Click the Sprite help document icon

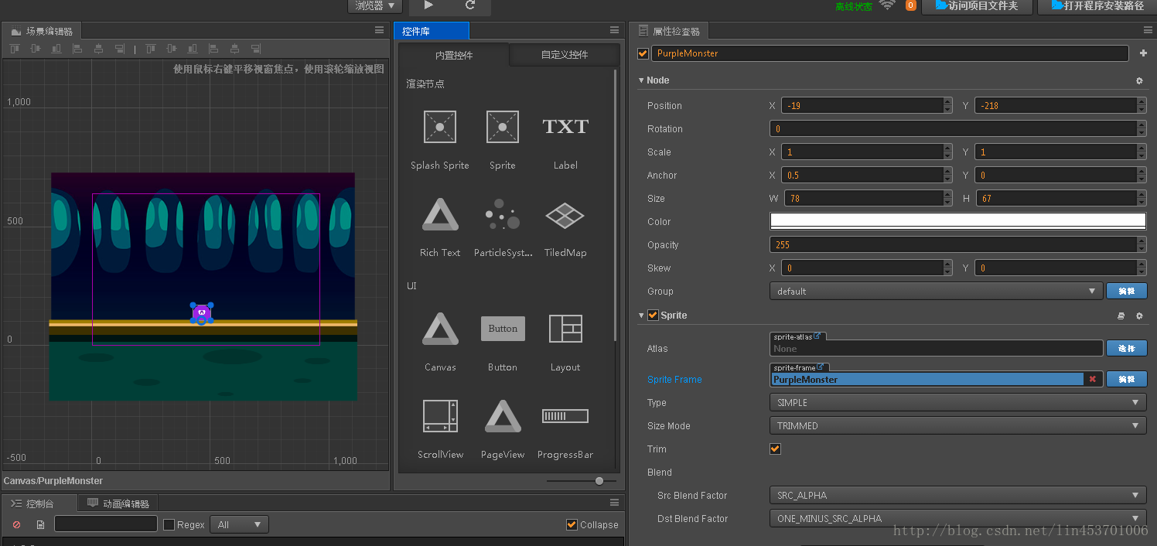[1121, 316]
